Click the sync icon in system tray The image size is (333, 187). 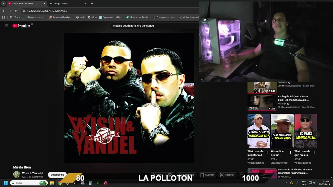tap(292, 183)
